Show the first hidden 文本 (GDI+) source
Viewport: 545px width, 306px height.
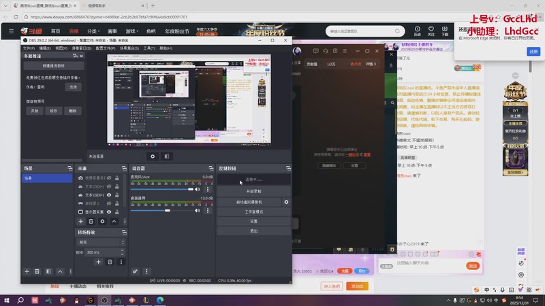109,186
